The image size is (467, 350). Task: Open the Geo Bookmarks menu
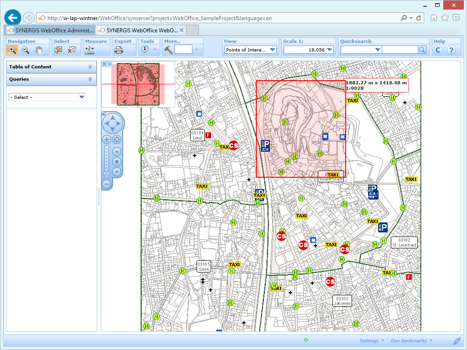coord(409,340)
